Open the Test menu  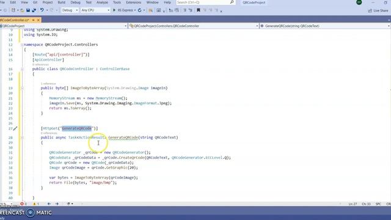89,2
